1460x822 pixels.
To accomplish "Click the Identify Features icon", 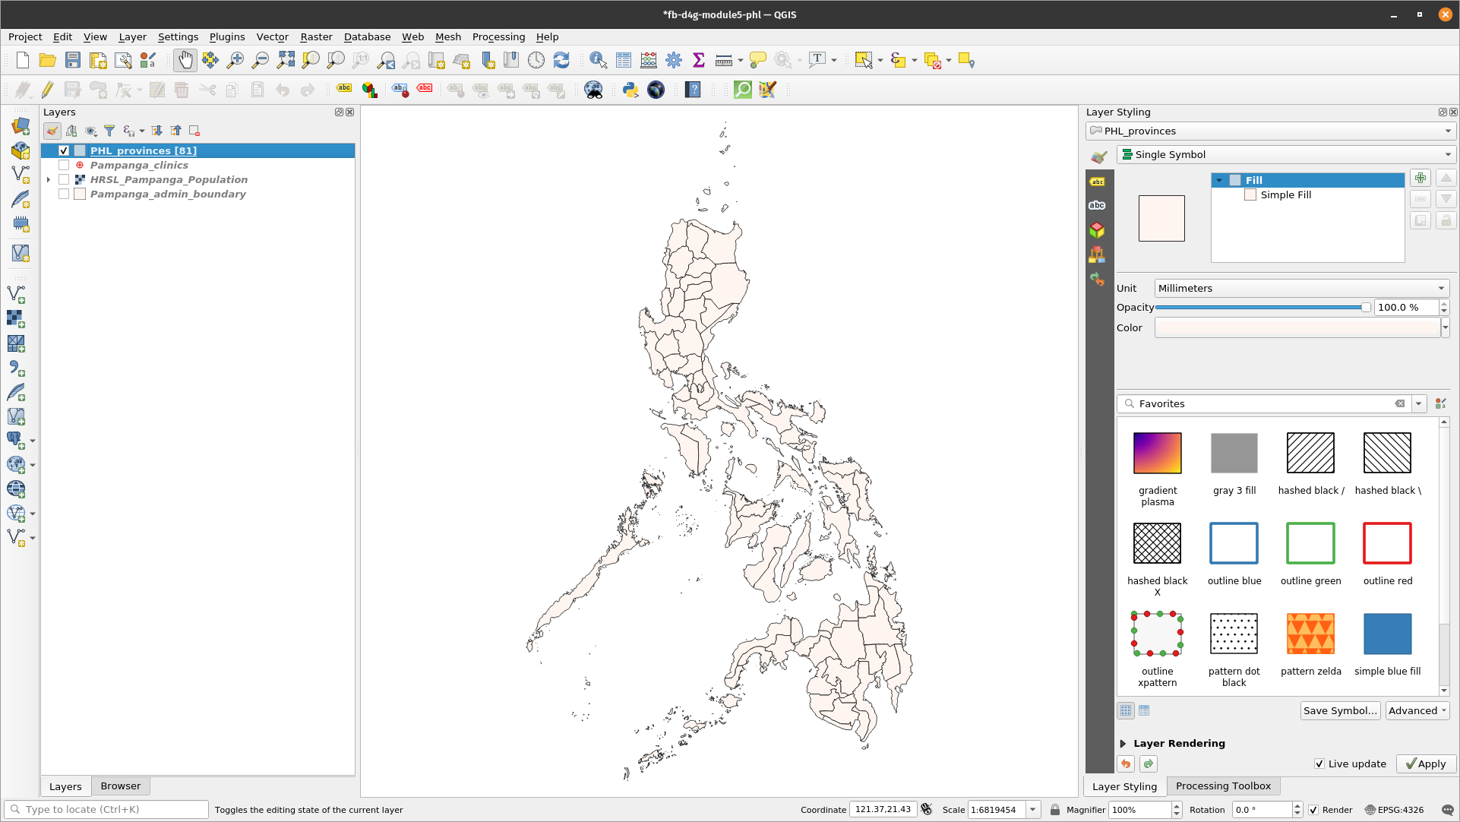I will pyautogui.click(x=598, y=60).
